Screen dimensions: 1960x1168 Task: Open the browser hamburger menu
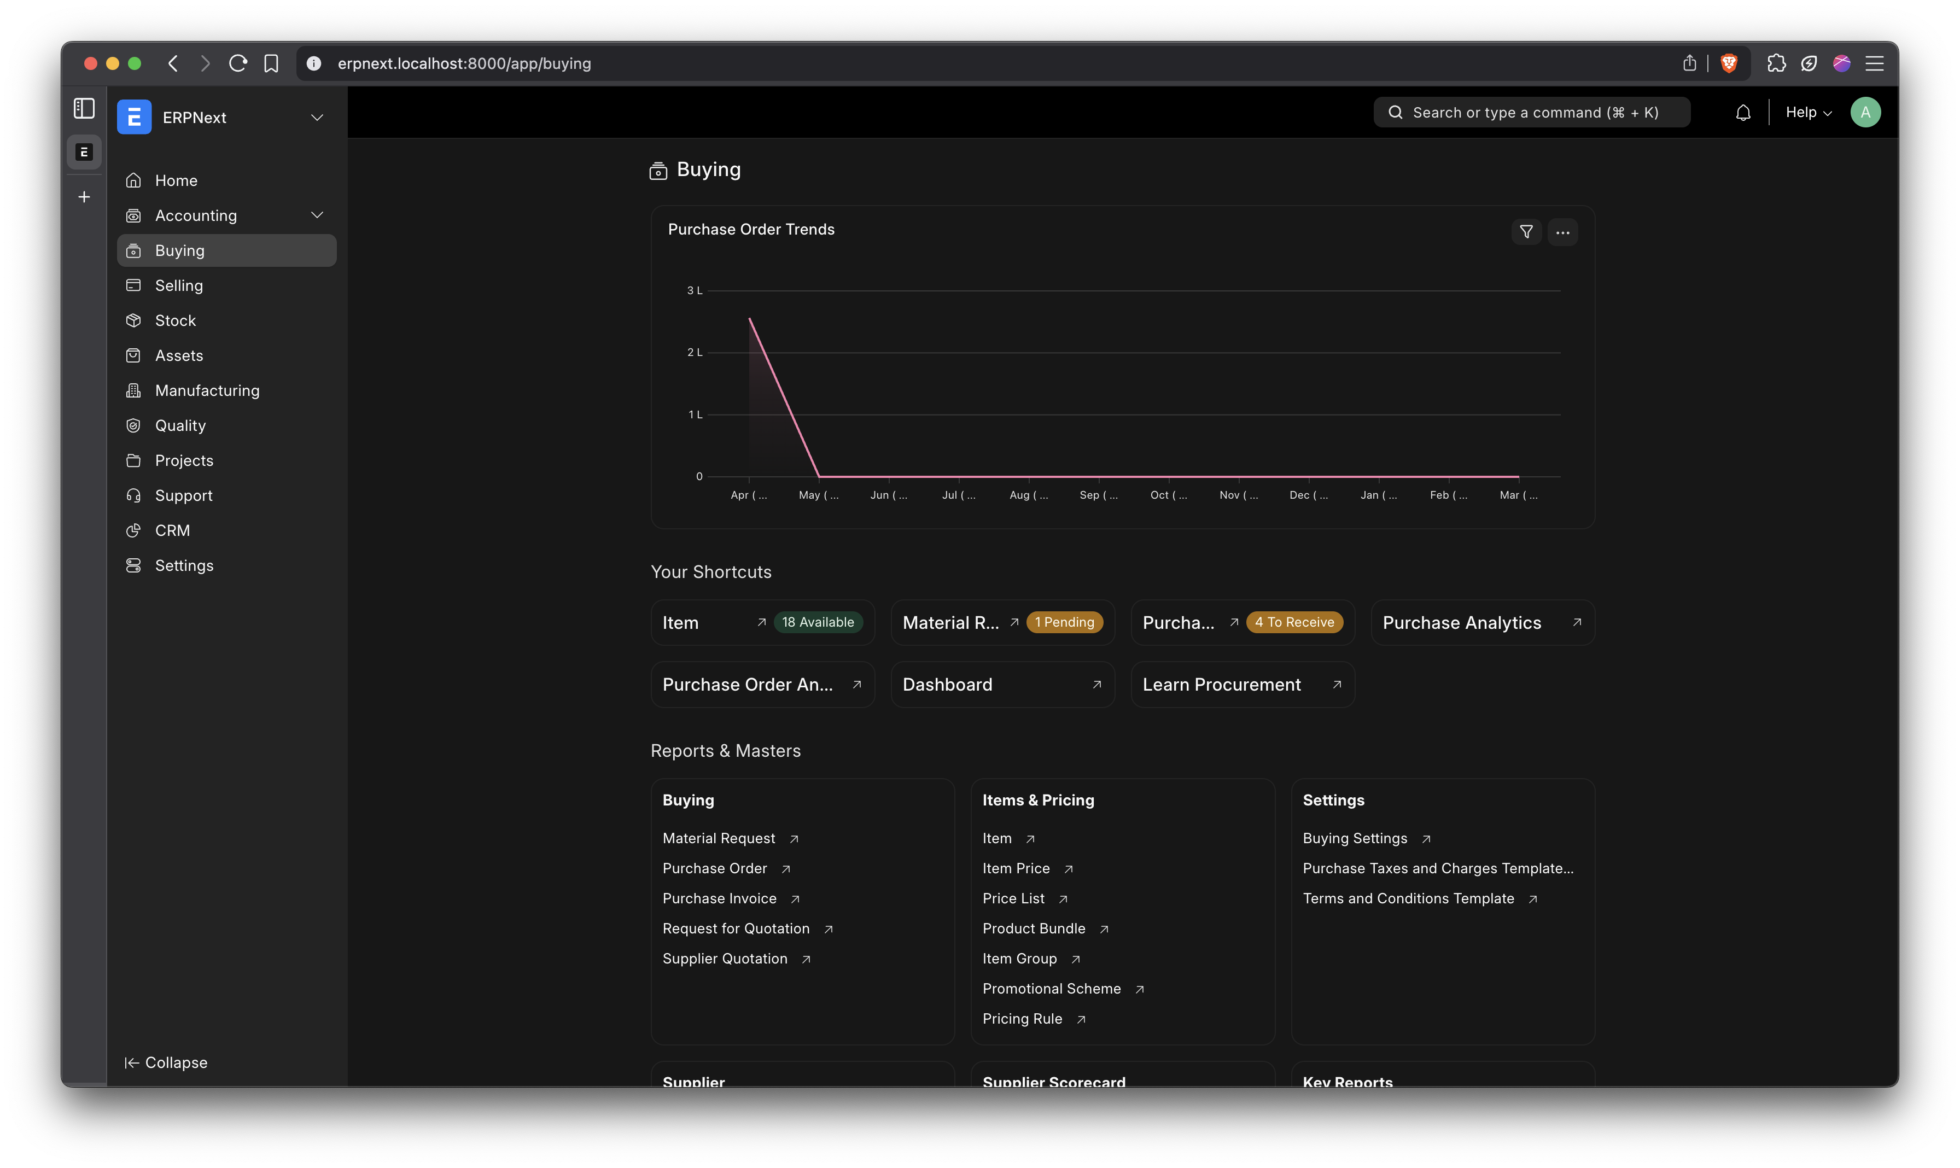[x=1874, y=64]
